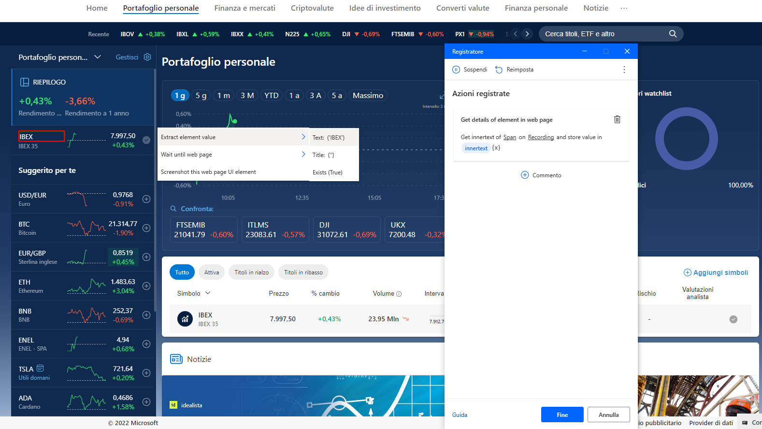Click the Volume info icon
Image resolution: width=762 pixels, height=429 pixels.
point(399,294)
